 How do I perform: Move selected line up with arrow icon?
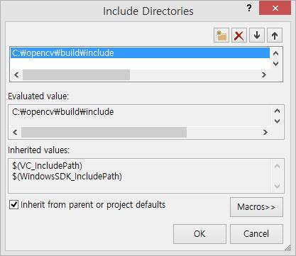[x=275, y=35]
